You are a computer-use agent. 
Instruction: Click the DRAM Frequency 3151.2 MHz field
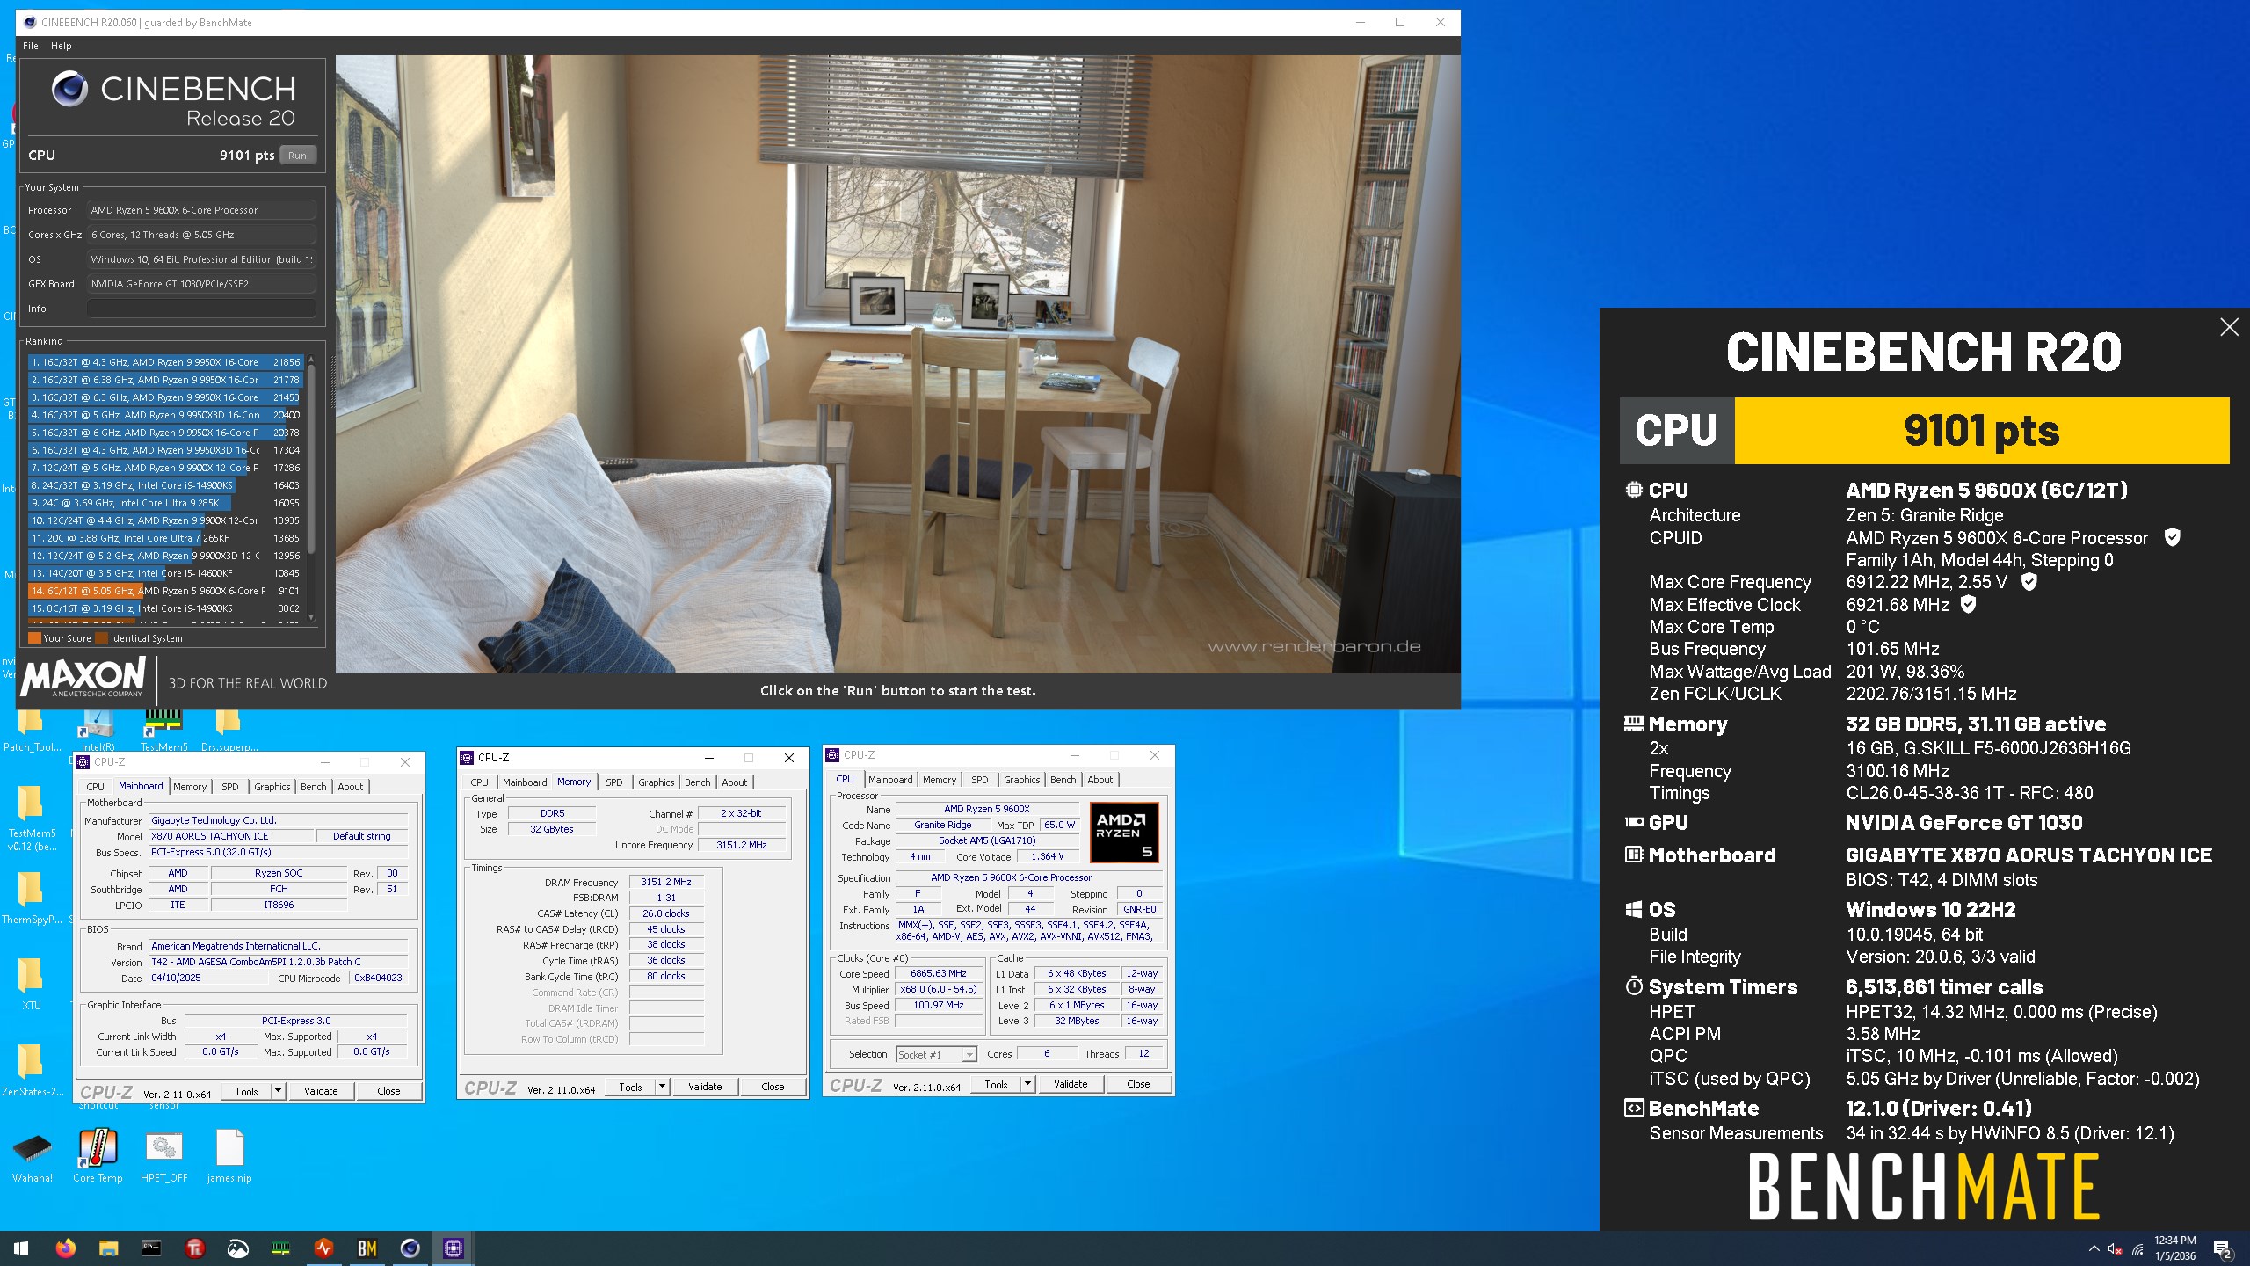(x=666, y=882)
